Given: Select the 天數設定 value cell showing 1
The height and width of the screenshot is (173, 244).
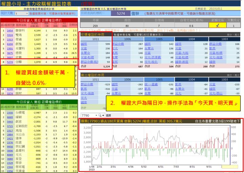Looking at the screenshot, I should coord(233,25).
